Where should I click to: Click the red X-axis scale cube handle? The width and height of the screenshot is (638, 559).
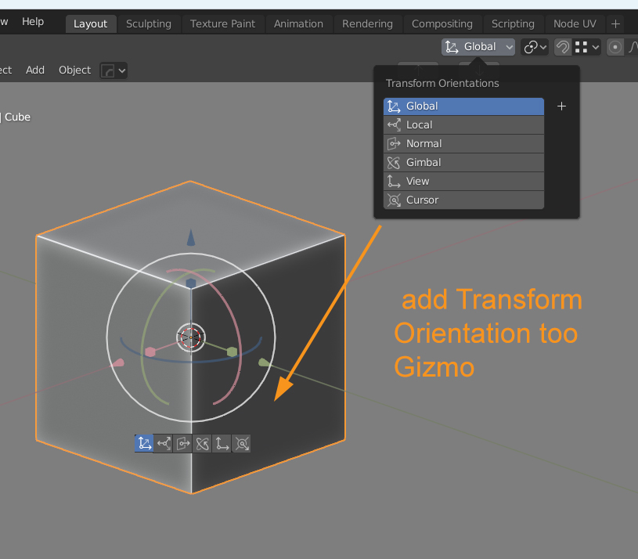150,352
